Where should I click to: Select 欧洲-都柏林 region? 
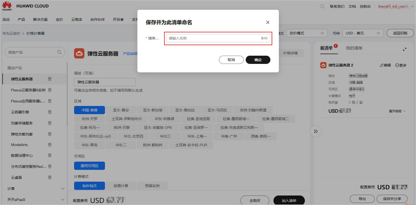point(153,145)
